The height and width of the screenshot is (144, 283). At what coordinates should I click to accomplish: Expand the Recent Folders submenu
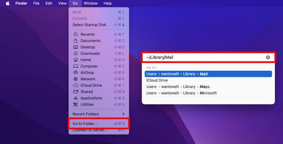pos(99,114)
